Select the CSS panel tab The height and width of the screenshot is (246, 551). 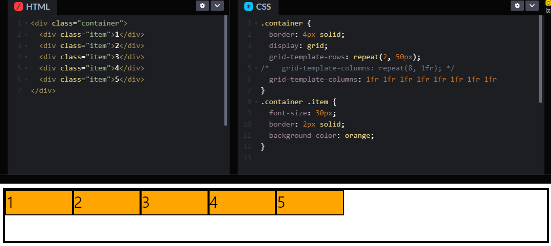coord(259,7)
